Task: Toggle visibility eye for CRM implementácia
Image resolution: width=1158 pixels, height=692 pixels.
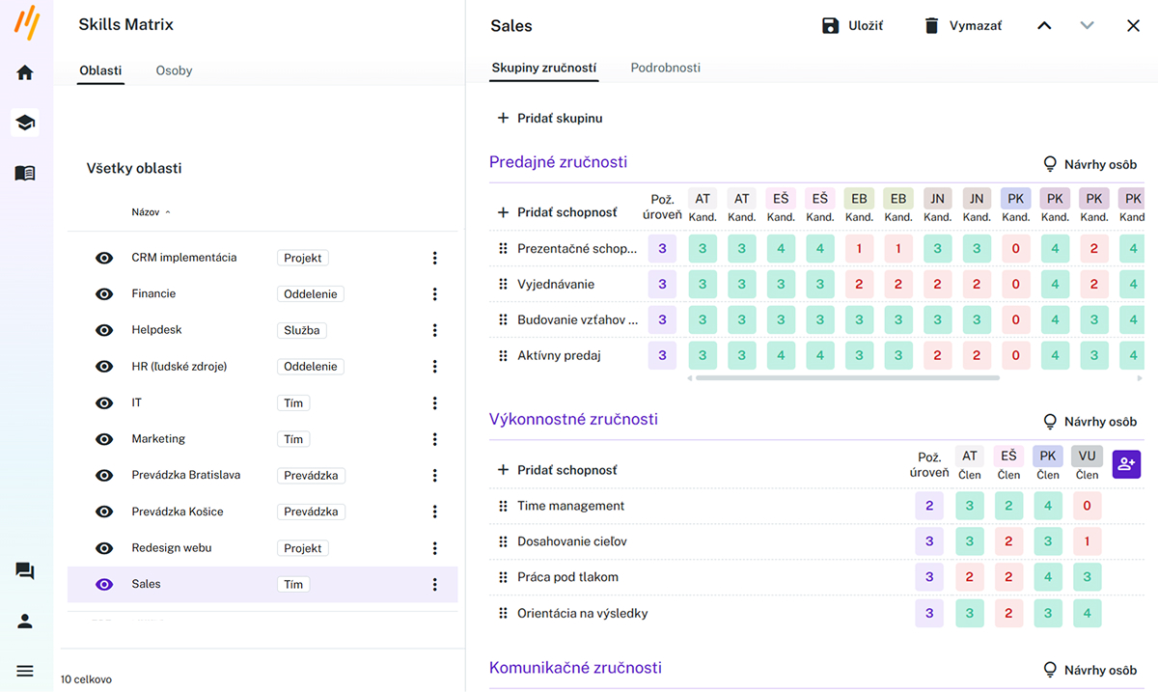Action: (x=104, y=258)
